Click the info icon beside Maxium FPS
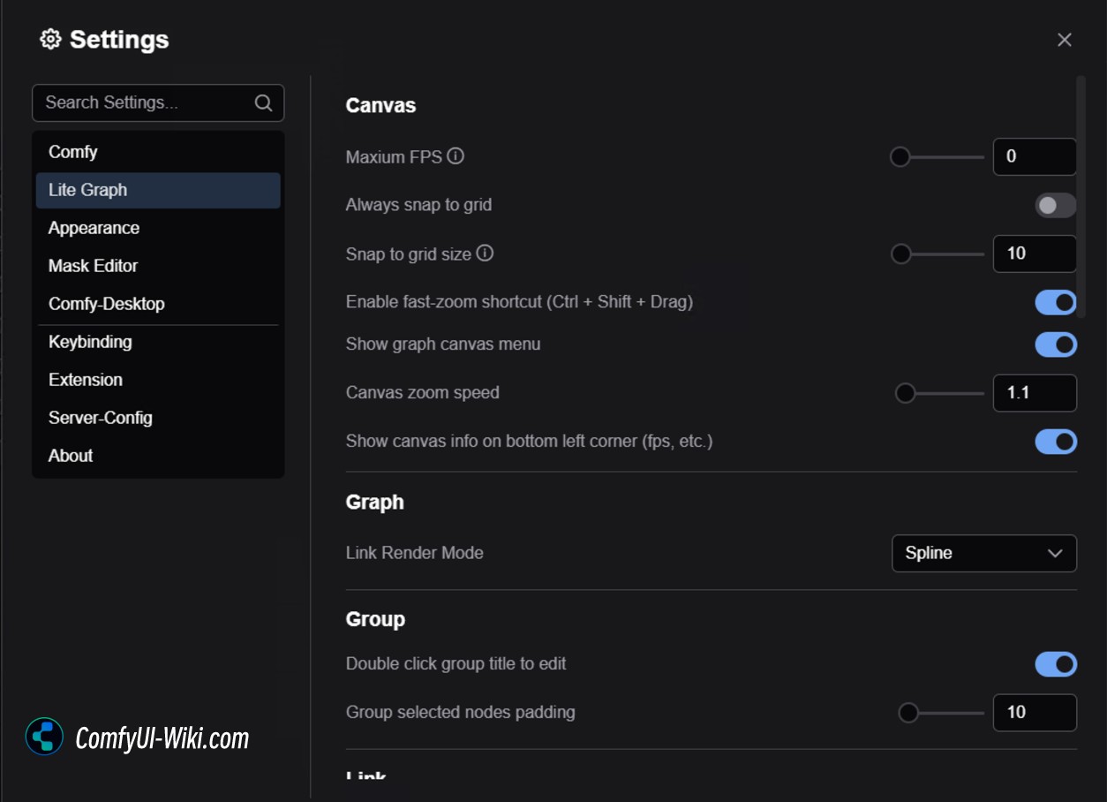Screen dimensions: 1107x802 456,156
